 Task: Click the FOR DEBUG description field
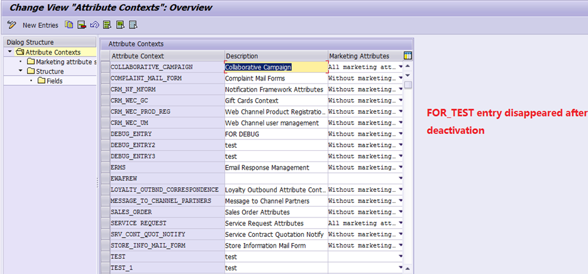276,134
